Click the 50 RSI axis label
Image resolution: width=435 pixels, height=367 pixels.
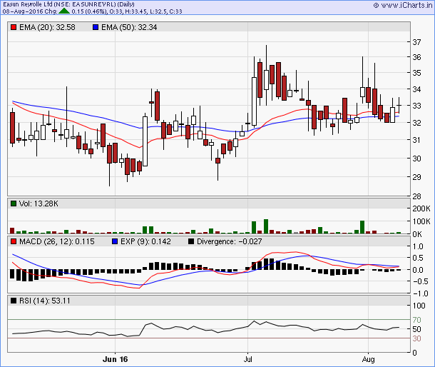coord(416,329)
